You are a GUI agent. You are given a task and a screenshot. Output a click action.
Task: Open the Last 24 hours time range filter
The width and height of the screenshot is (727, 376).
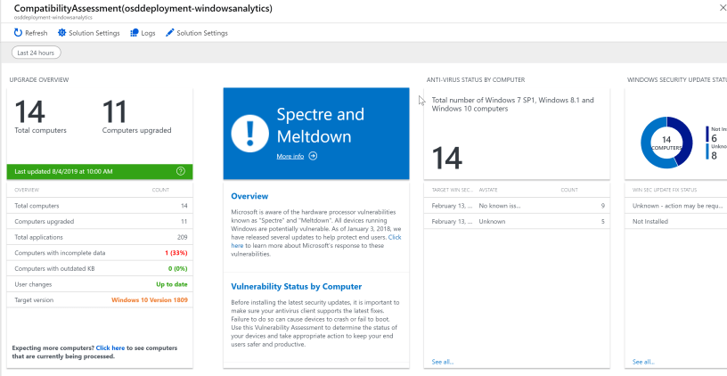tap(36, 53)
